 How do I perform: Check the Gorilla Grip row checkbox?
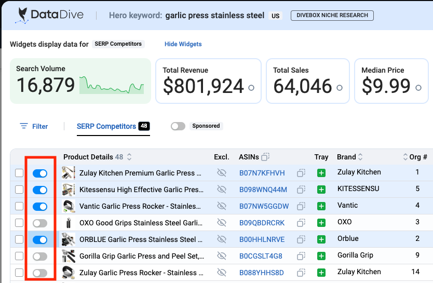(19, 256)
